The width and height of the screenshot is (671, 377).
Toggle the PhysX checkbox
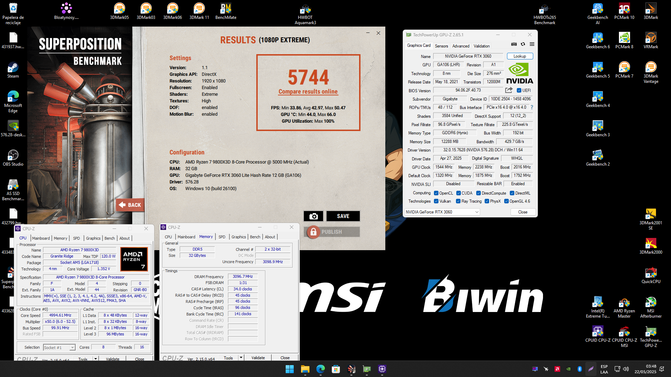point(487,201)
